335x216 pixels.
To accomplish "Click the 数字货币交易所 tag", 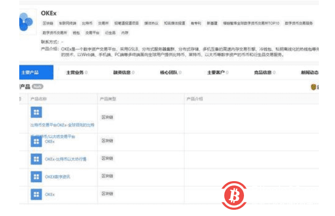I will pyautogui.click(x=55, y=33).
